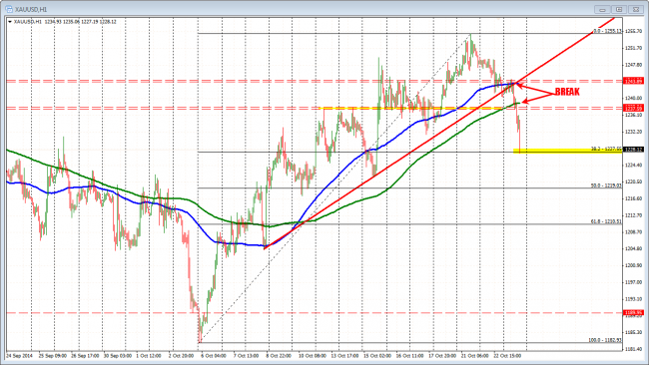The image size is (649, 365).
Task: Click the 2 Oct 20:00 time label
Action: pyautogui.click(x=182, y=355)
